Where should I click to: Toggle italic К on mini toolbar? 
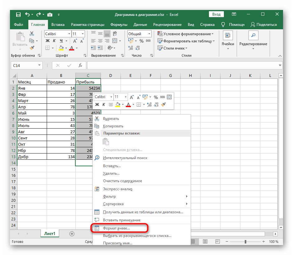coord(104,104)
